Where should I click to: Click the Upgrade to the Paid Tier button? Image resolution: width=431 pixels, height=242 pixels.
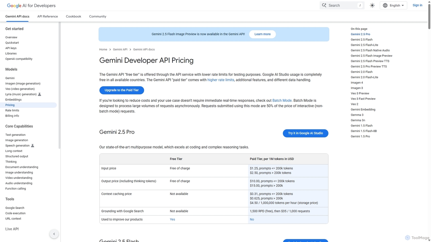point(122,90)
